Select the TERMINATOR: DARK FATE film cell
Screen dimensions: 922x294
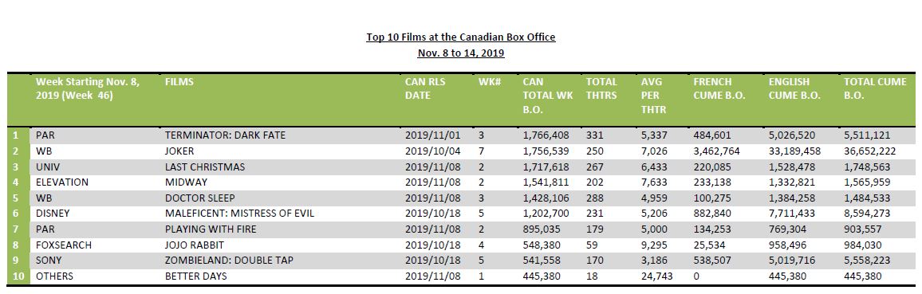pos(225,135)
